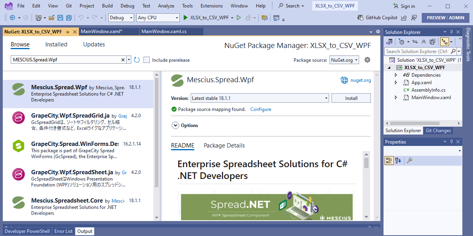This screenshot has width=473, height=236.
Task: Switch to MainWindow.xaml.cs tab
Action: 164,31
